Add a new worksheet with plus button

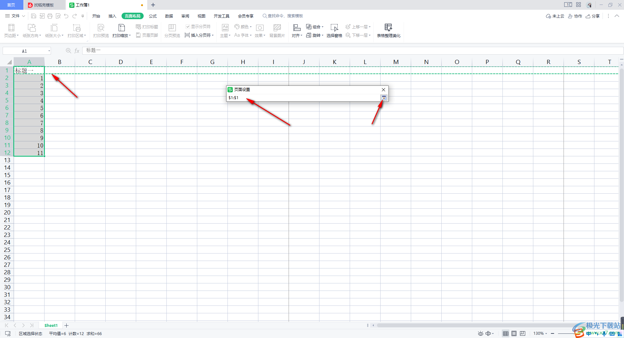coord(67,325)
